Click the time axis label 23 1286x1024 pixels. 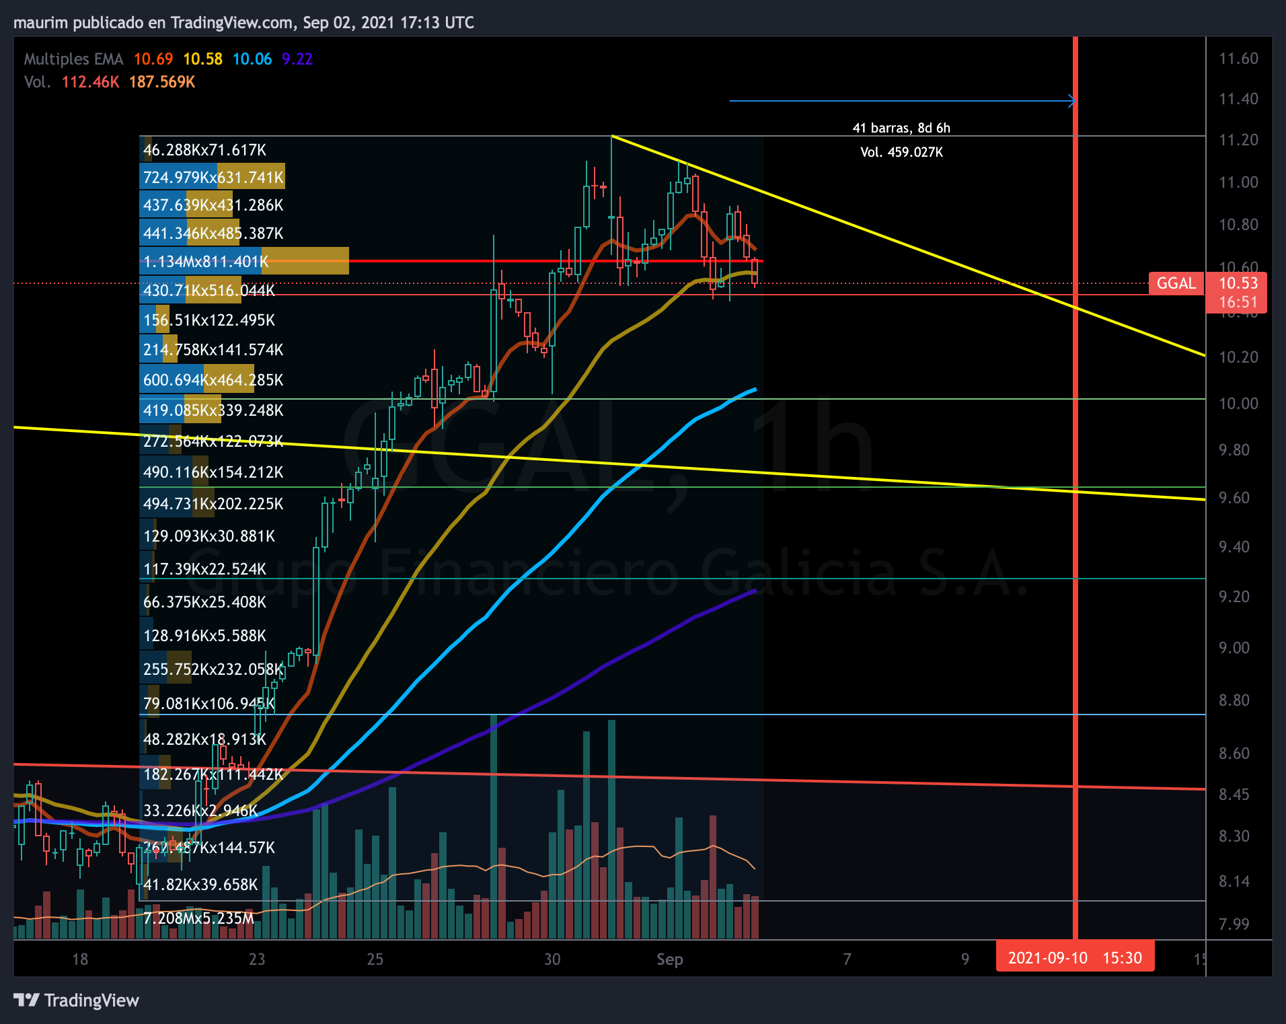click(x=257, y=959)
